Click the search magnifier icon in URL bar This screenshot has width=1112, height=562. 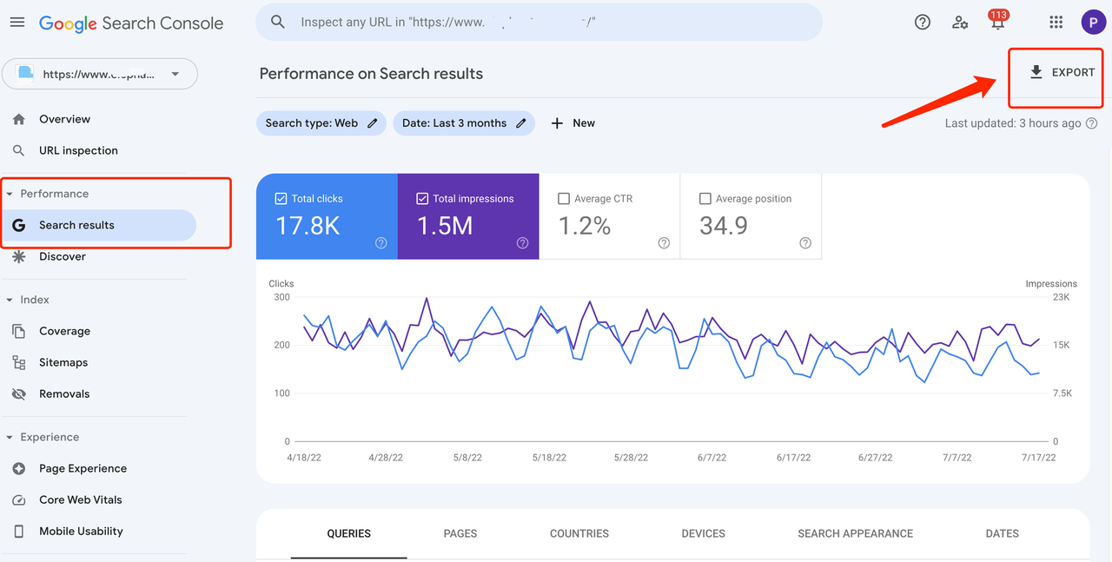tap(278, 22)
